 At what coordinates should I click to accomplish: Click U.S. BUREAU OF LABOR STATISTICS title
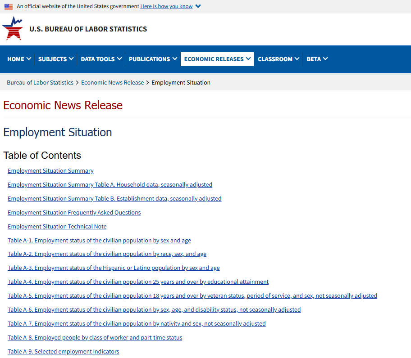88,29
